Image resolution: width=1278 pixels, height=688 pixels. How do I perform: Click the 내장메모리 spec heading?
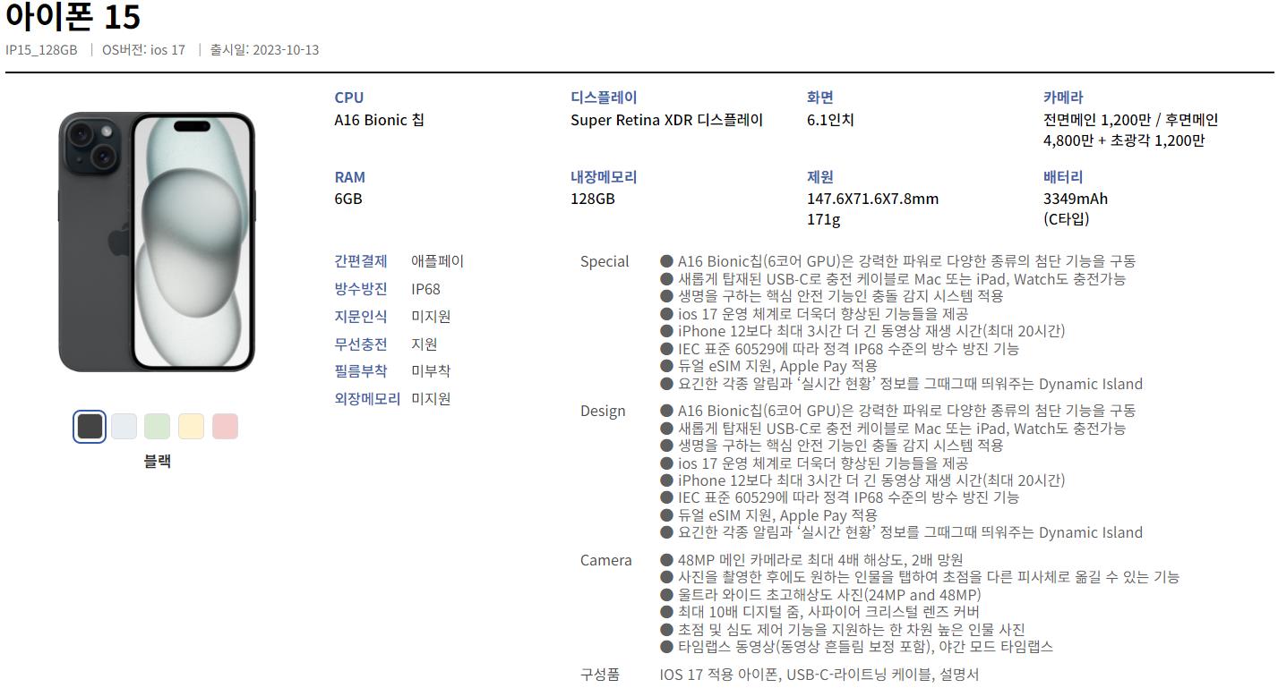point(604,177)
